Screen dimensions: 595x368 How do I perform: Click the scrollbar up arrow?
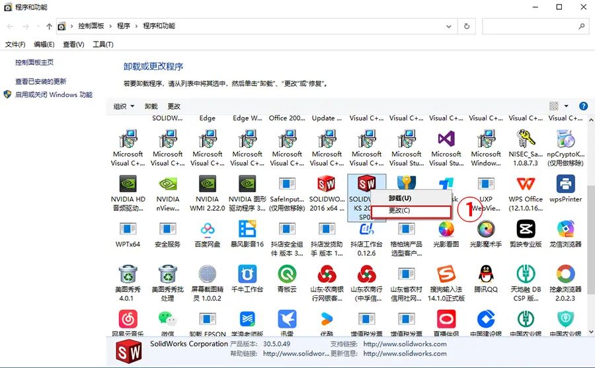[591, 120]
